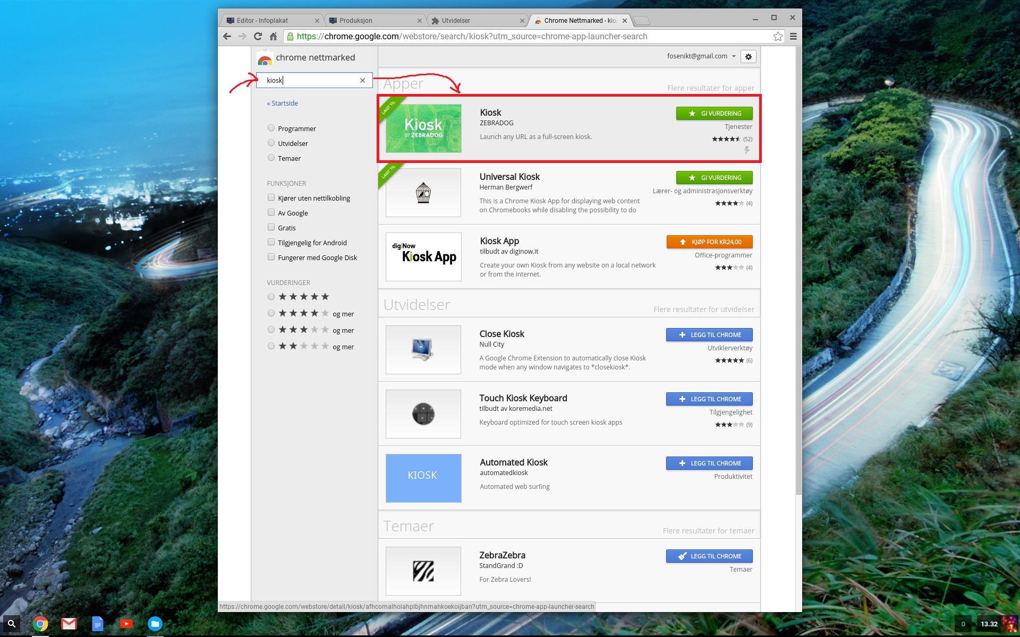Launch Chrome from the shelf
1020x637 pixels.
point(40,624)
